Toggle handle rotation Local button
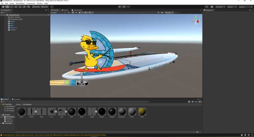 click(44, 7)
